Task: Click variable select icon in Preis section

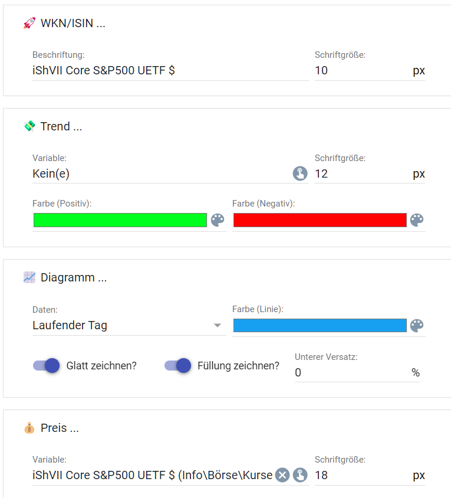Action: coord(300,475)
